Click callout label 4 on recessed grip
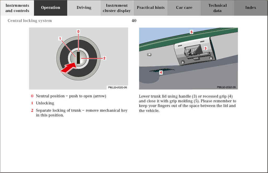Viewport: 268px width, 173px height. pyautogui.click(x=161, y=73)
